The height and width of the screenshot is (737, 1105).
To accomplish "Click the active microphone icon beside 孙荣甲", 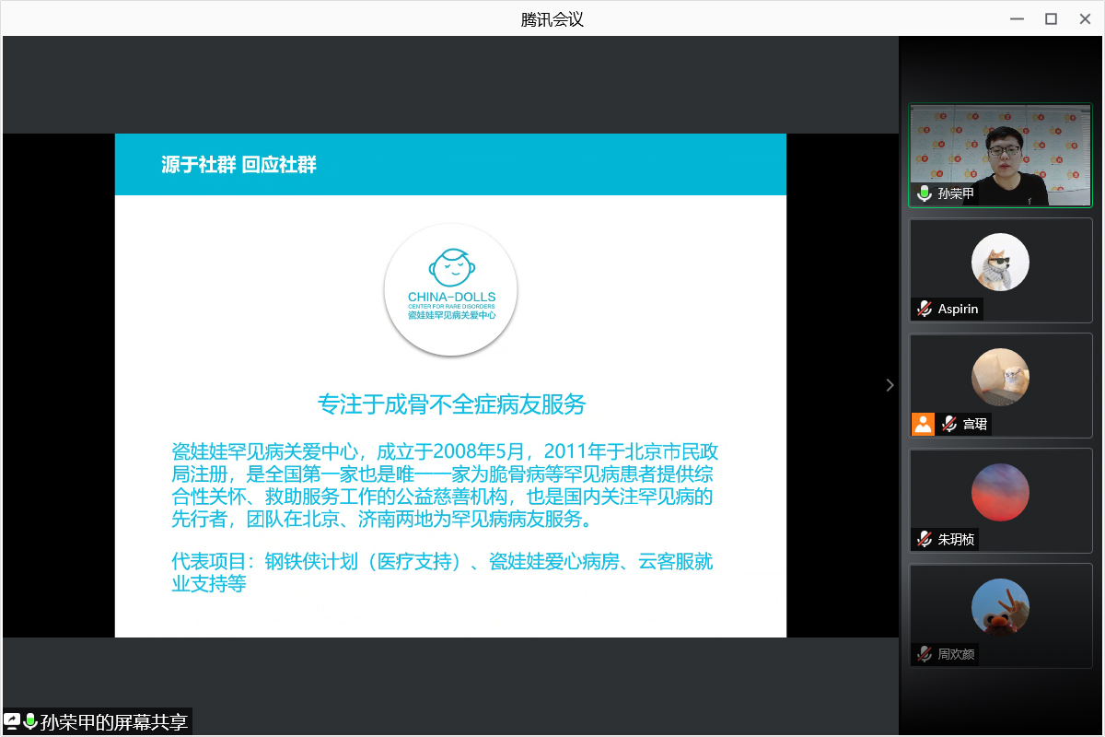I will click(924, 194).
